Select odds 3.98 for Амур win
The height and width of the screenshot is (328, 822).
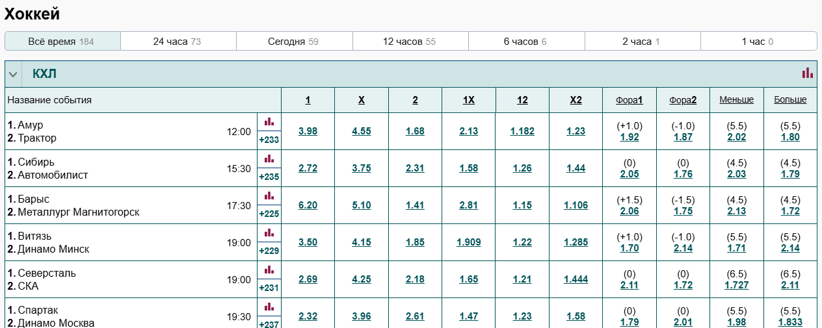[308, 131]
